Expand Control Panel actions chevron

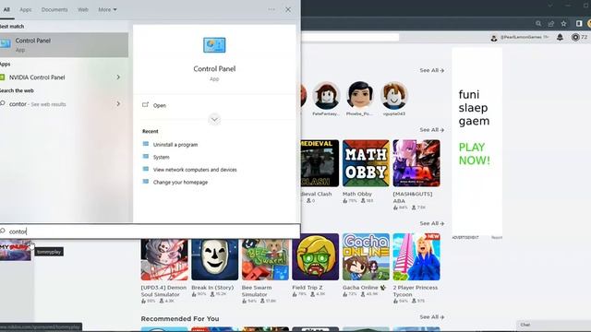pyautogui.click(x=214, y=119)
